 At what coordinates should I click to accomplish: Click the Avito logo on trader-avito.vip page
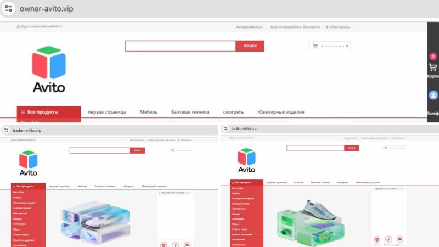28,163
